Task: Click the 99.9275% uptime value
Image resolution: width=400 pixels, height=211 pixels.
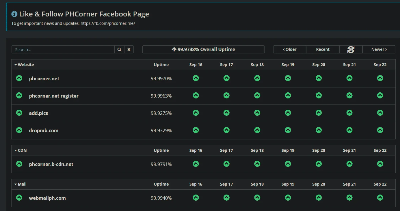Action: click(161, 113)
